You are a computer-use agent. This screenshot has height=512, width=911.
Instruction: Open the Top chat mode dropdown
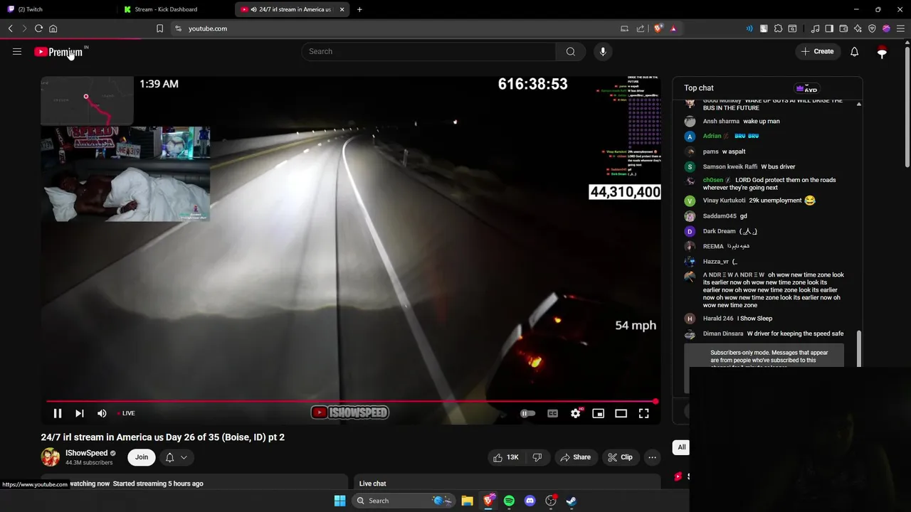pyautogui.click(x=699, y=87)
